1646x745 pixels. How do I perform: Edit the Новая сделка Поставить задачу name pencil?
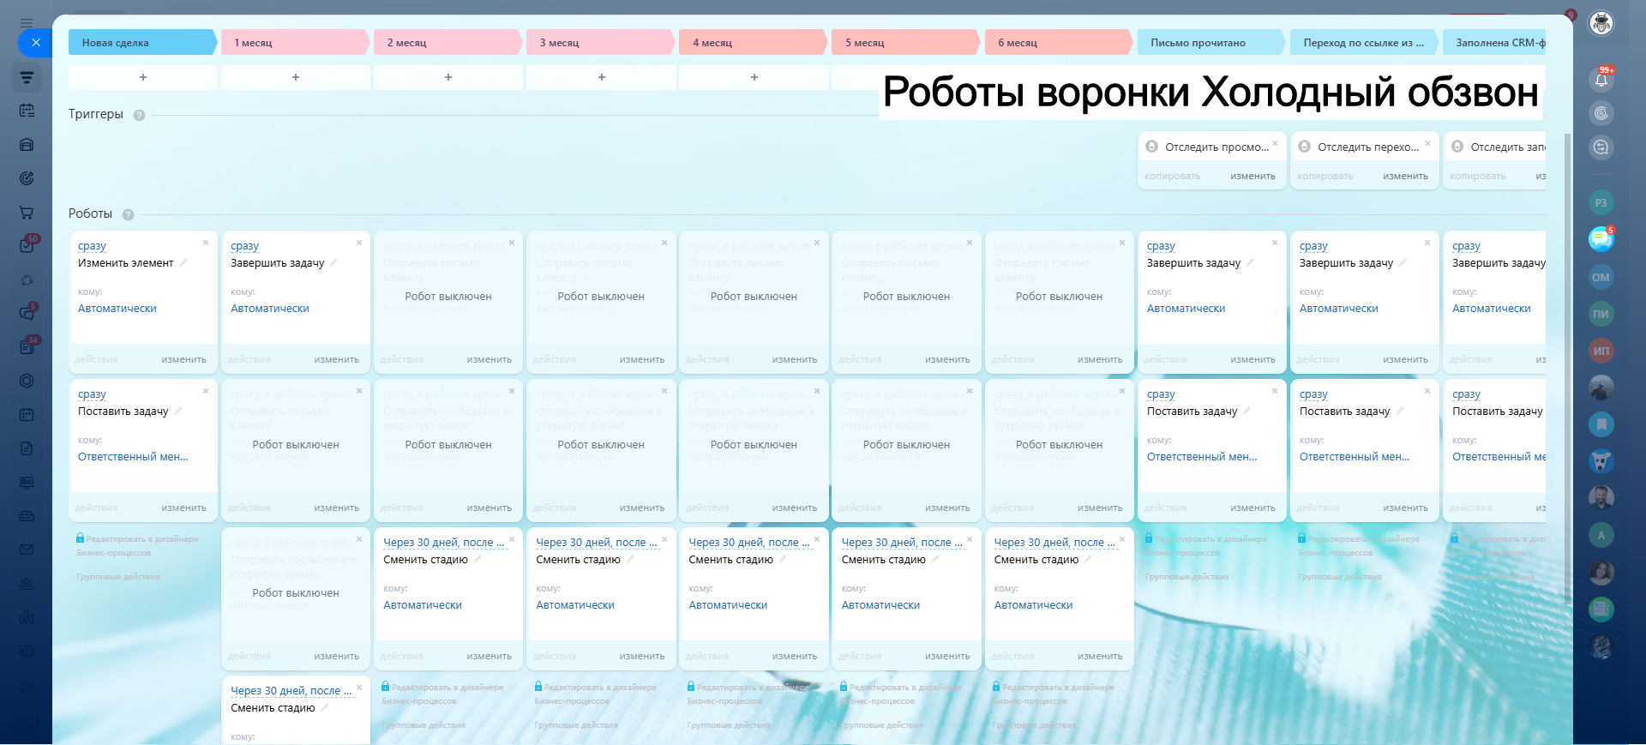(x=178, y=411)
